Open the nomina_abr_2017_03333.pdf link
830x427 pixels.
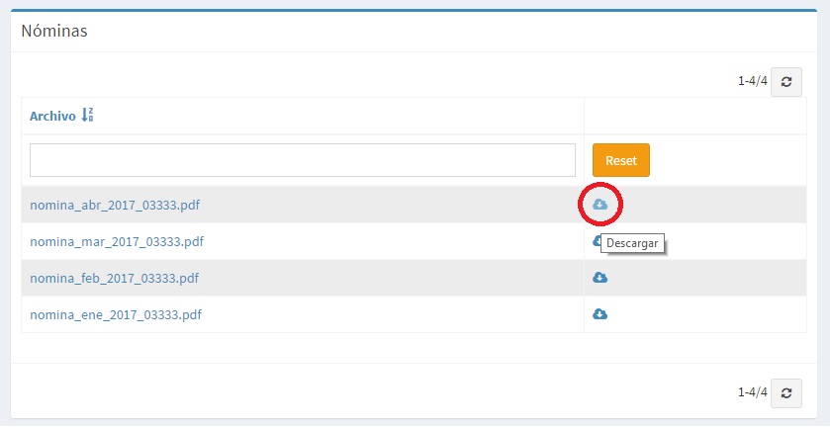click(117, 205)
